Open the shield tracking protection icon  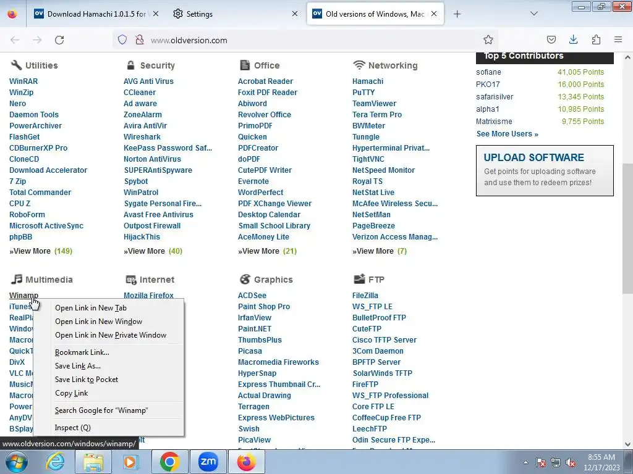122,39
